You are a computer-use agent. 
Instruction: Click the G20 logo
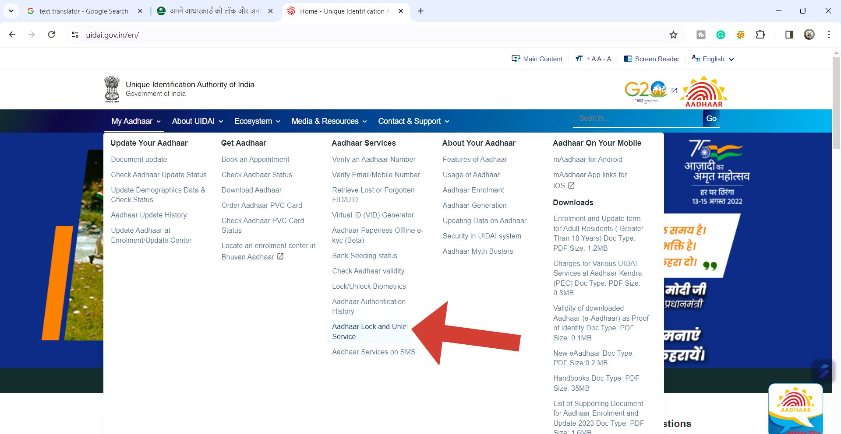click(646, 91)
